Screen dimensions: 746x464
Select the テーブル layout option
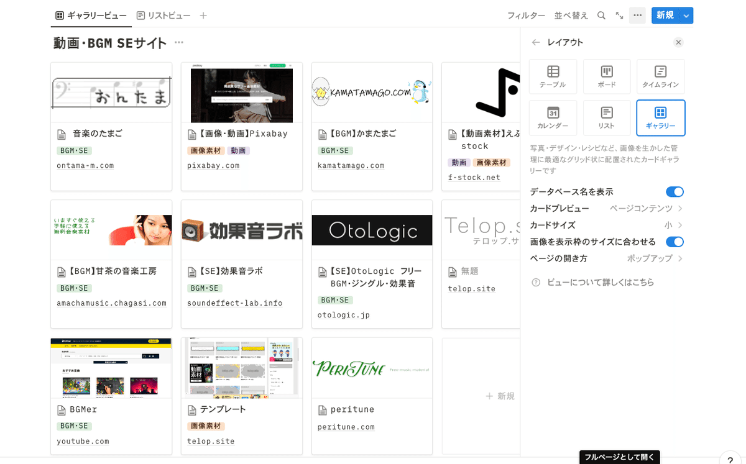pos(553,76)
